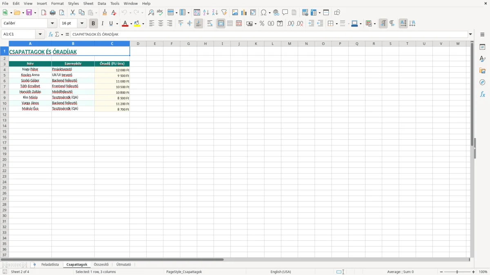
Task: Insert a hyperlink
Action: tap(276, 13)
